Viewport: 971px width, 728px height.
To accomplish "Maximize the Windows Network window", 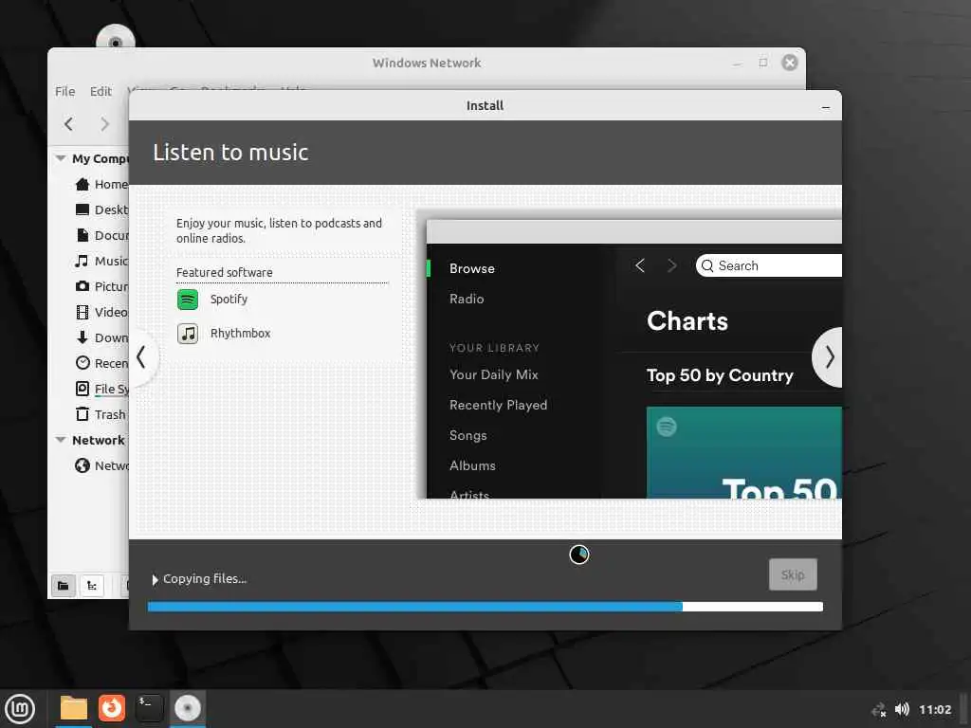I will [x=763, y=63].
